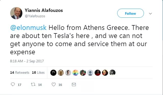Open the last grayscale liker avatar
Image resolution: width=163 pixels, height=95 pixels.
pos(112,73)
